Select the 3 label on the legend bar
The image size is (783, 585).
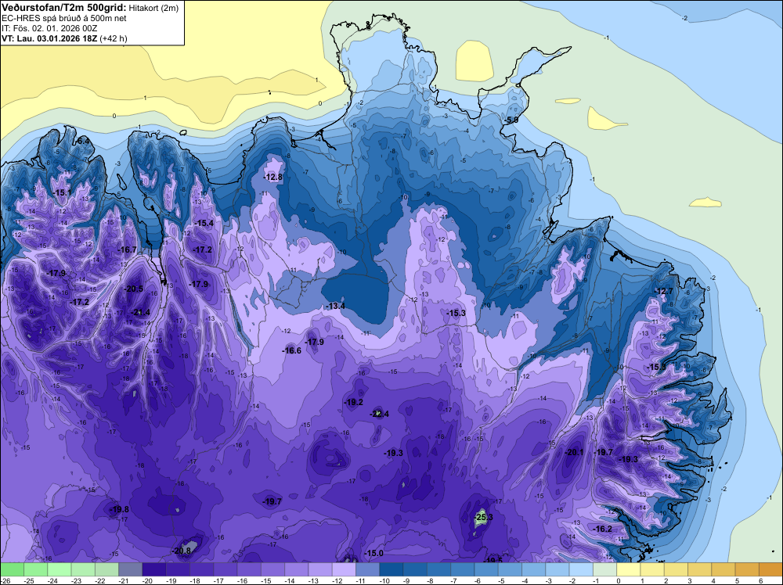(690, 580)
